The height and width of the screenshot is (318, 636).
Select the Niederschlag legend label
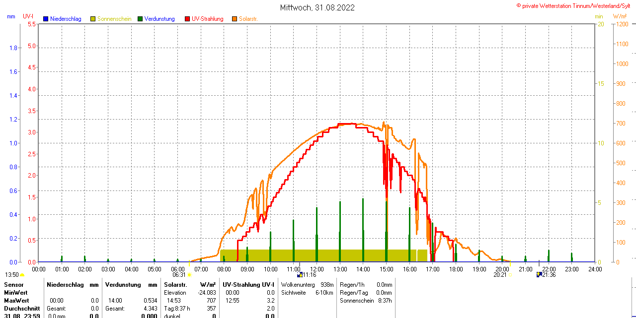[66, 19]
